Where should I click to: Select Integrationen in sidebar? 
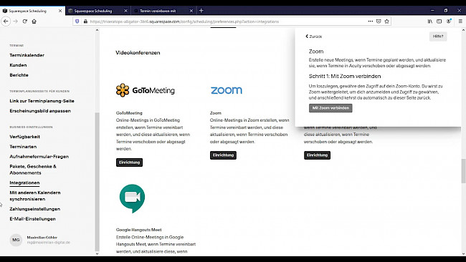24,183
